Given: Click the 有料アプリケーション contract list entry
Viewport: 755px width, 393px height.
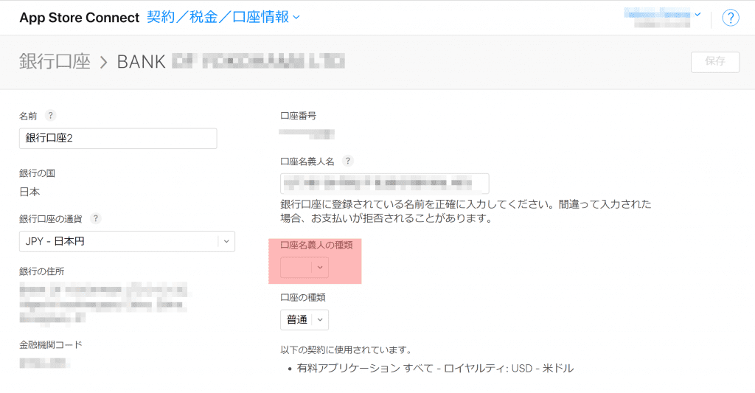Looking at the screenshot, I should click(x=436, y=368).
